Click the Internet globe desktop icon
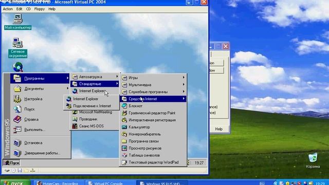Viewport: 329px width, 185px height. point(18,67)
